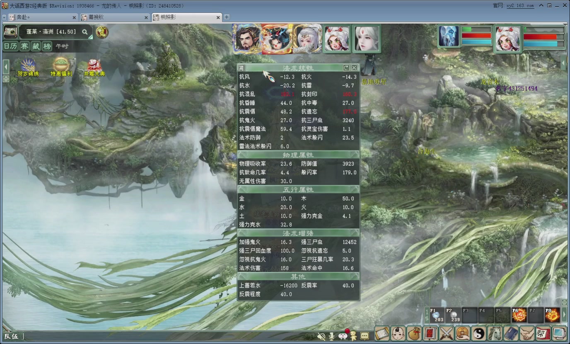
Task: Activate the F6 fire skill slot
Action: tap(519, 315)
